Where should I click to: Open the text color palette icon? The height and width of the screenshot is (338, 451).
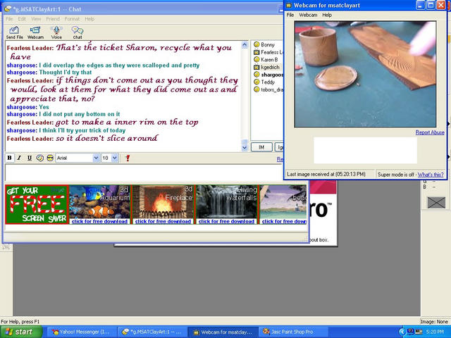pyautogui.click(x=40, y=158)
